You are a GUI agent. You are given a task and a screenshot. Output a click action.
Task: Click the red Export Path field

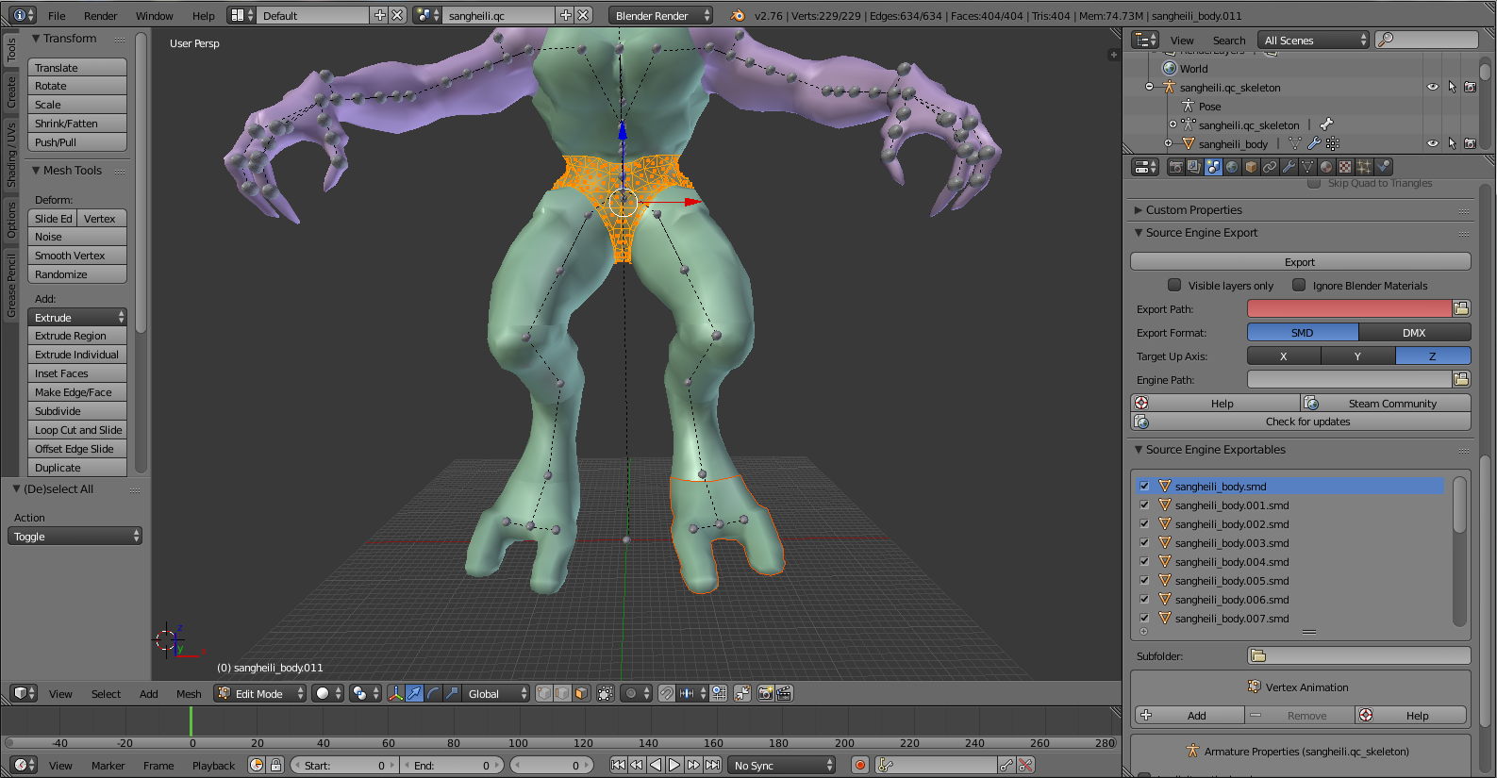[1348, 308]
